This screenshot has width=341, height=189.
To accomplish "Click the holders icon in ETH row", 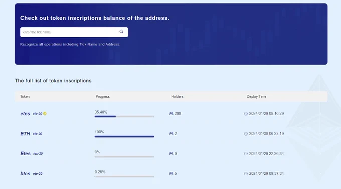I will coord(171,133).
